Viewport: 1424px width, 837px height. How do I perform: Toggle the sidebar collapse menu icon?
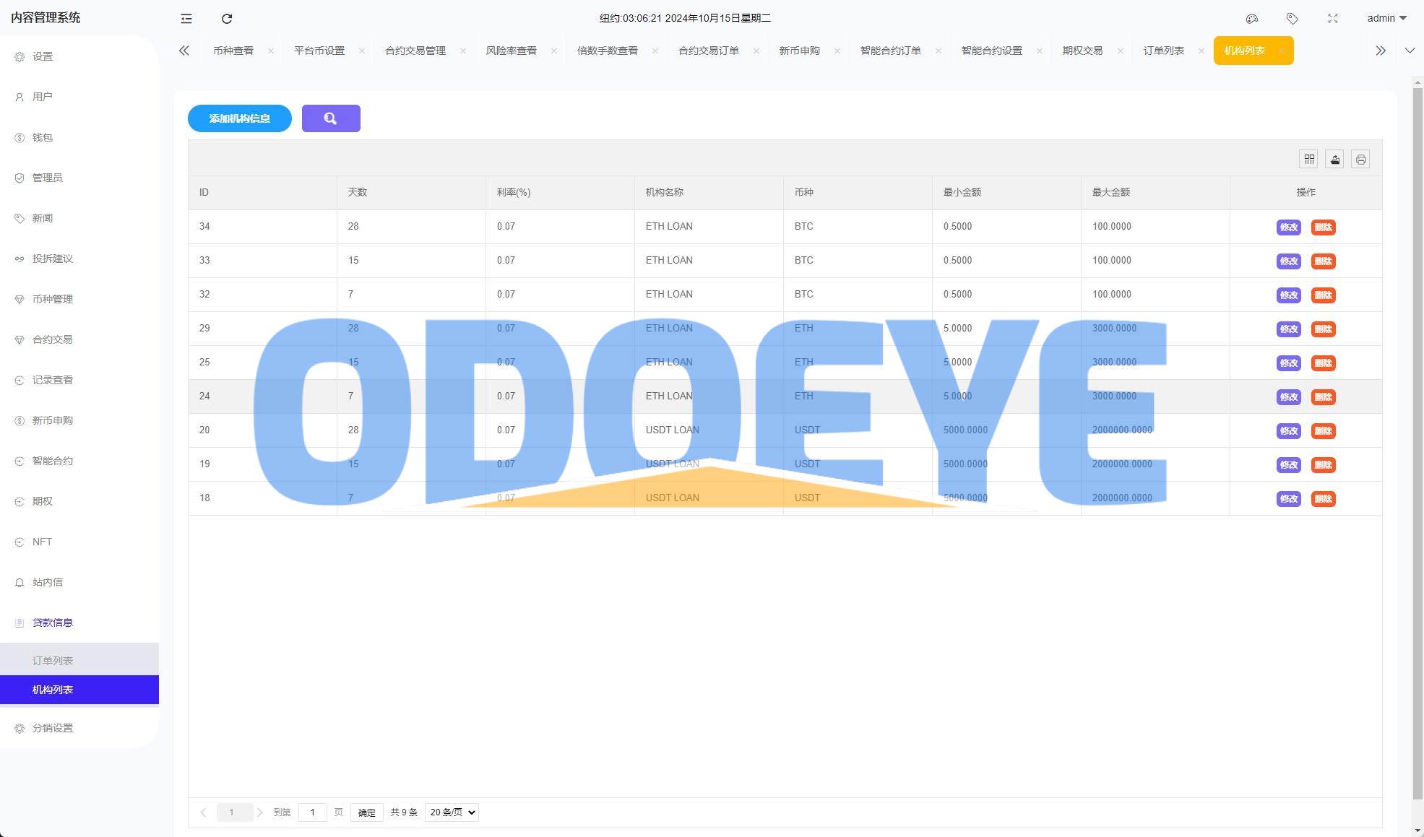(x=186, y=18)
